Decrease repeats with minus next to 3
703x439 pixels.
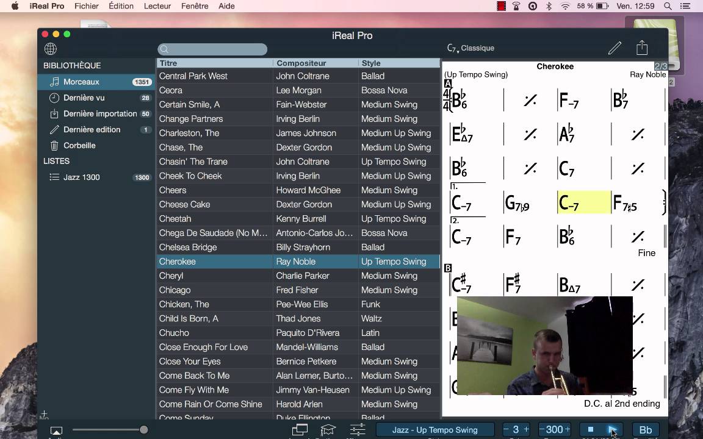[506, 429]
